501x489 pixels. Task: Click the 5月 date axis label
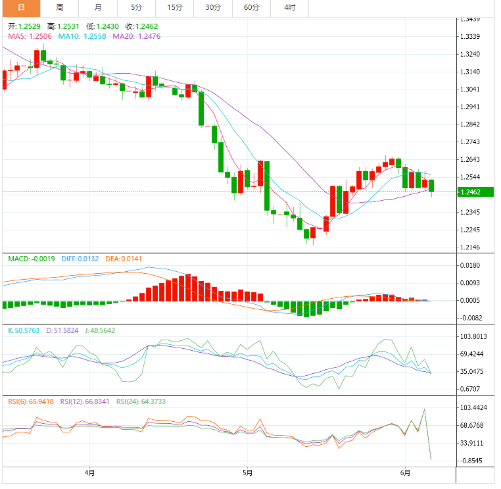click(x=248, y=473)
